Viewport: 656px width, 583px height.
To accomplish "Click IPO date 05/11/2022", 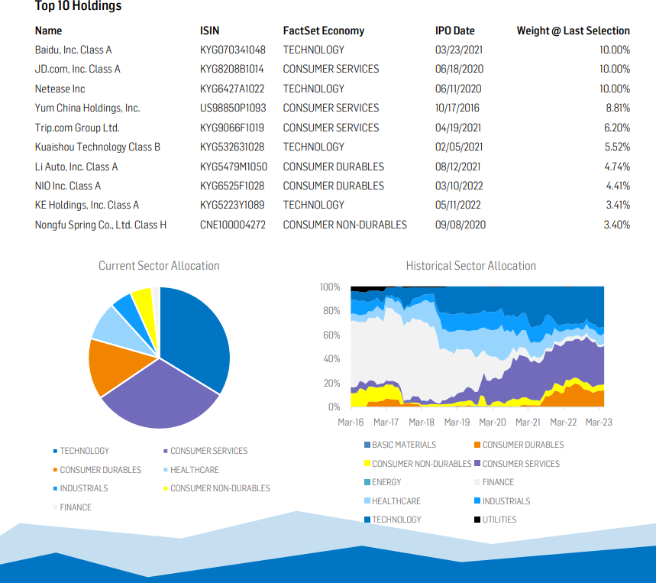I will tap(458, 205).
